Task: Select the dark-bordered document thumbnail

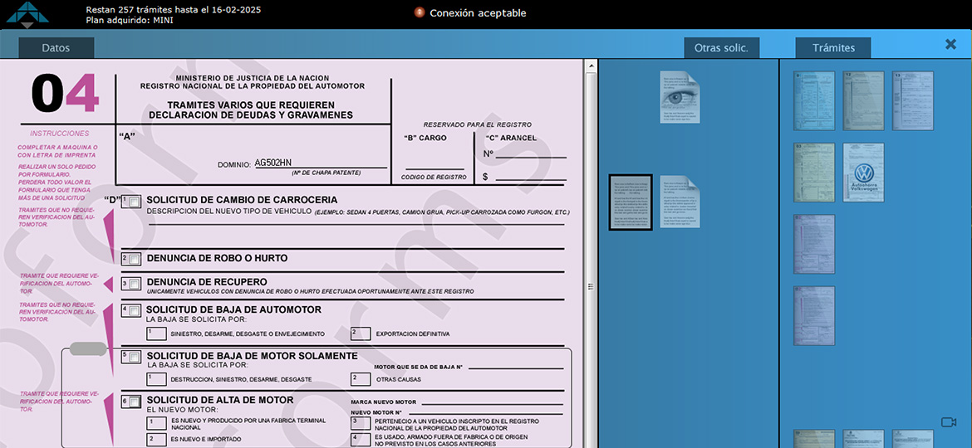Action: 631,202
